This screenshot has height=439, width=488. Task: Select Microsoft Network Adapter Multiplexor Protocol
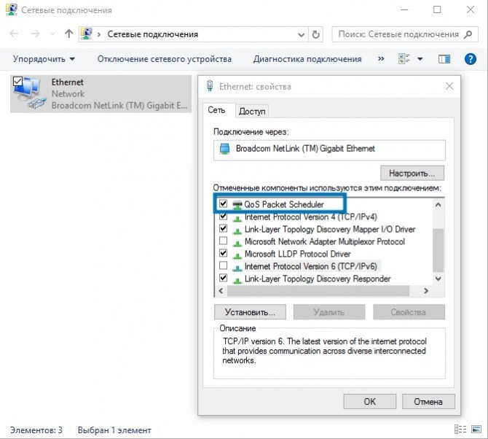tap(325, 242)
